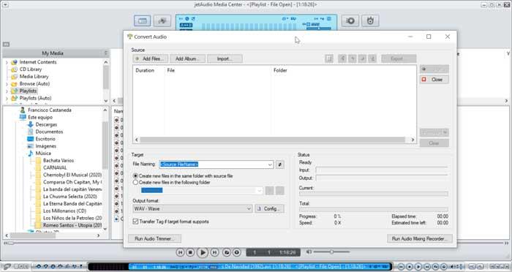Click the Config button
The width and height of the screenshot is (512, 272).
[x=269, y=208]
